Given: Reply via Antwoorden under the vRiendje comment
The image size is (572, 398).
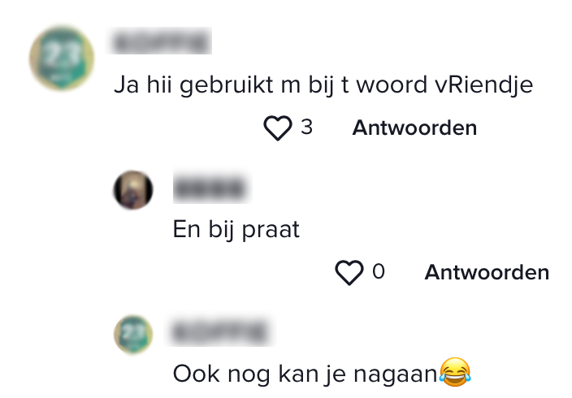Looking at the screenshot, I should click(x=414, y=128).
